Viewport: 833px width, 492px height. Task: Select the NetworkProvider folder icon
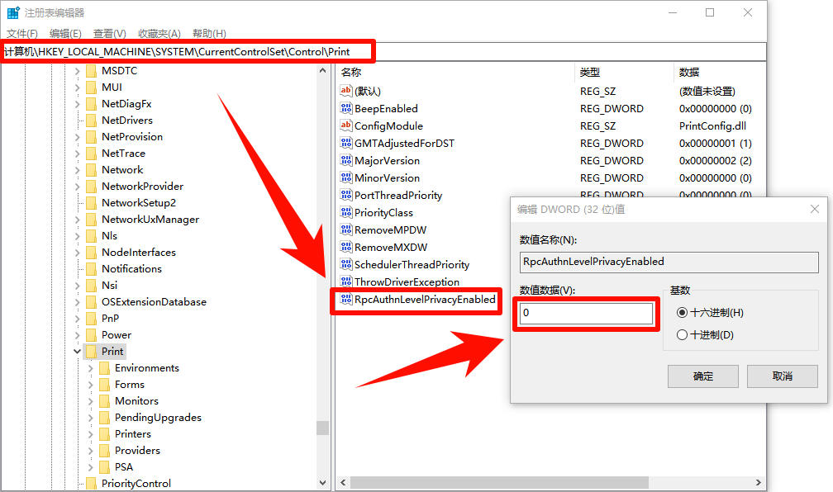(91, 186)
